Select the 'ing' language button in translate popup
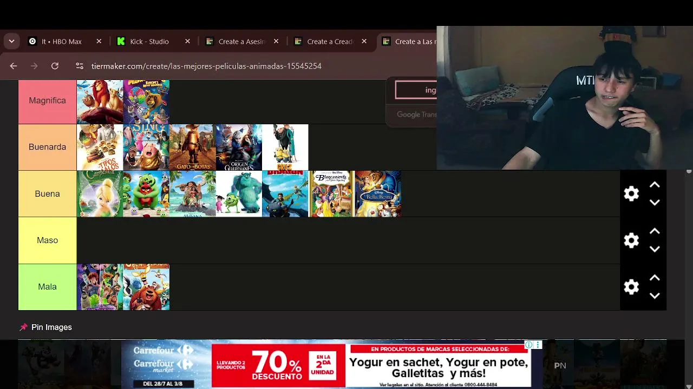The width and height of the screenshot is (693, 389). coord(416,90)
